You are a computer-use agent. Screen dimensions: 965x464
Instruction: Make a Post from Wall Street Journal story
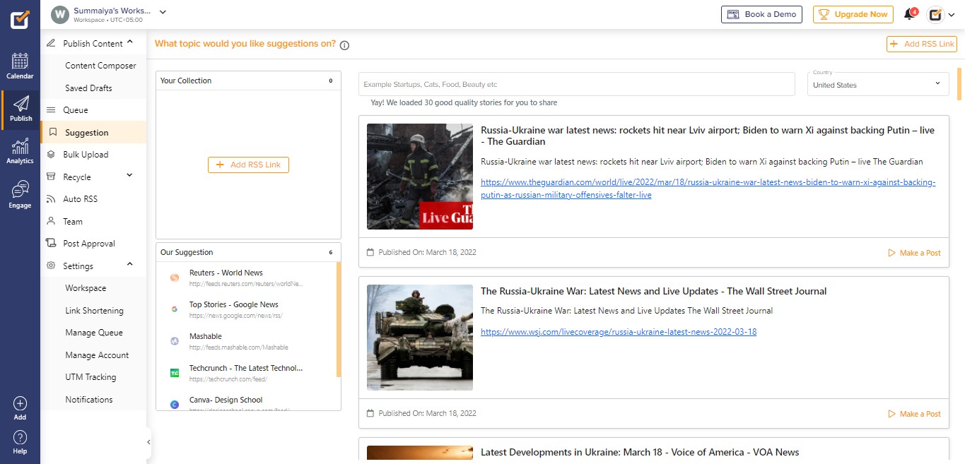(x=914, y=414)
